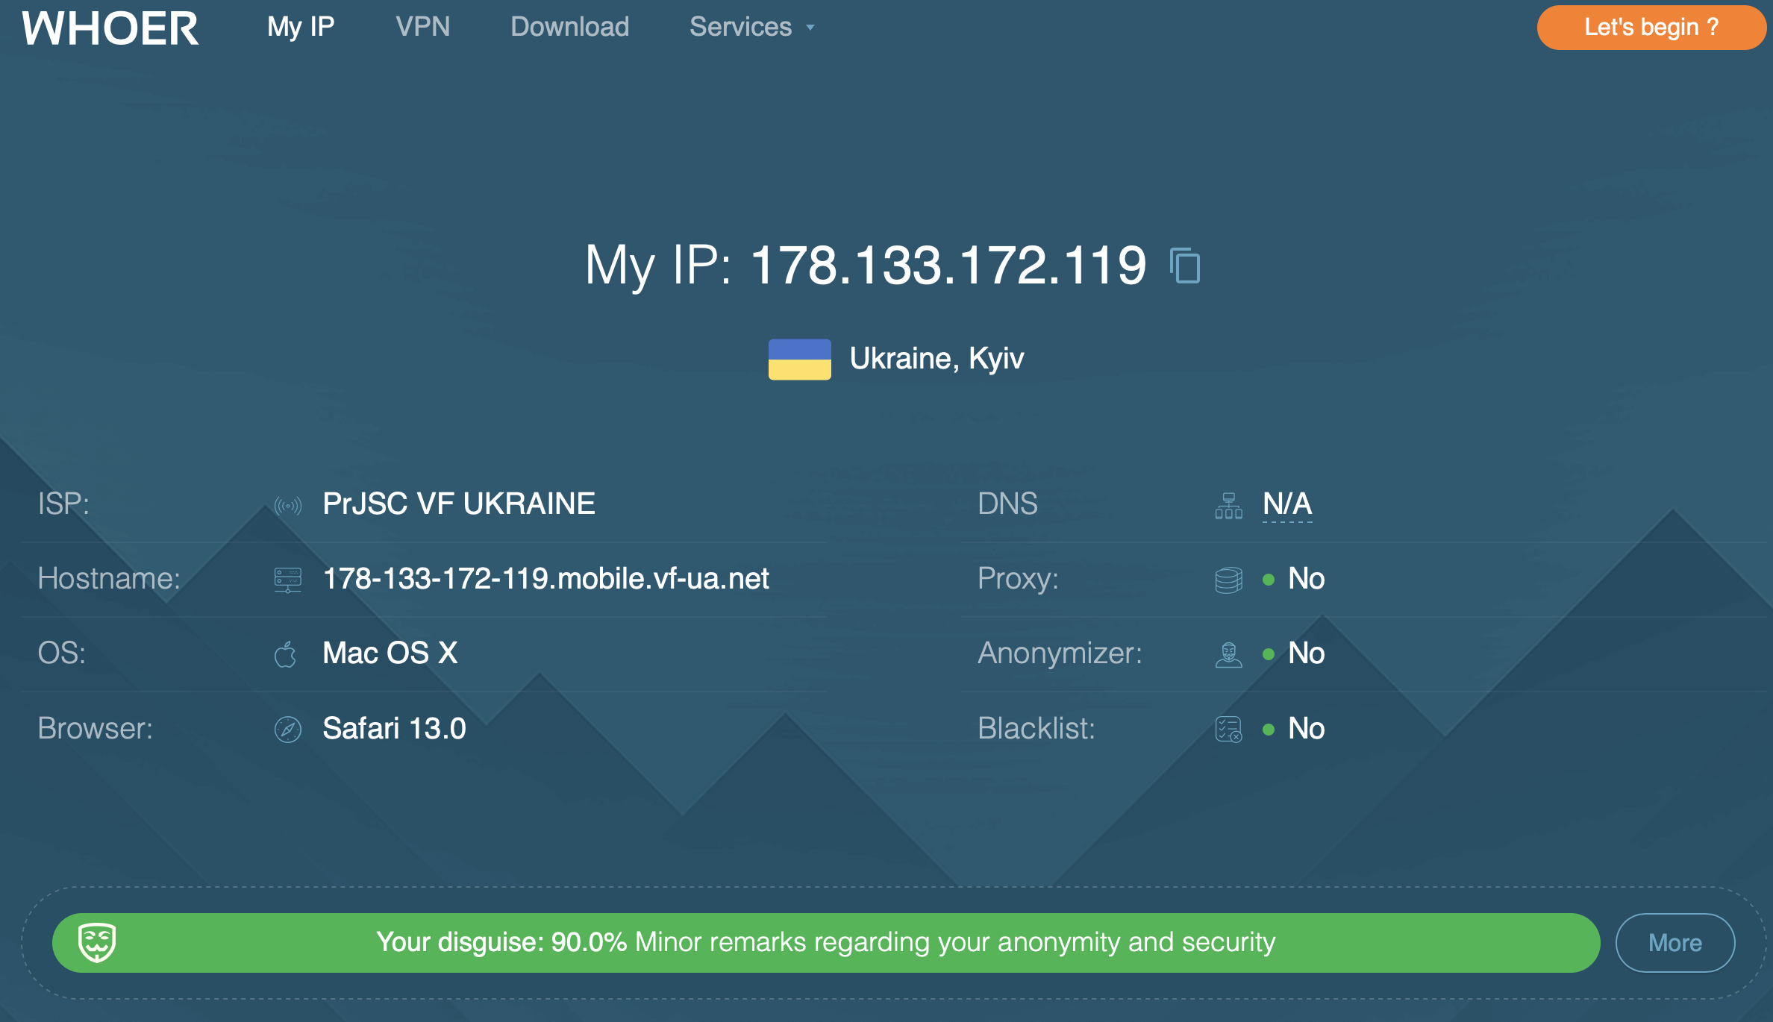Click the More button

[x=1675, y=943]
